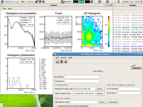The image size is (143, 107).
Task: Open the viewer window menu icon
Action: (2, 5)
